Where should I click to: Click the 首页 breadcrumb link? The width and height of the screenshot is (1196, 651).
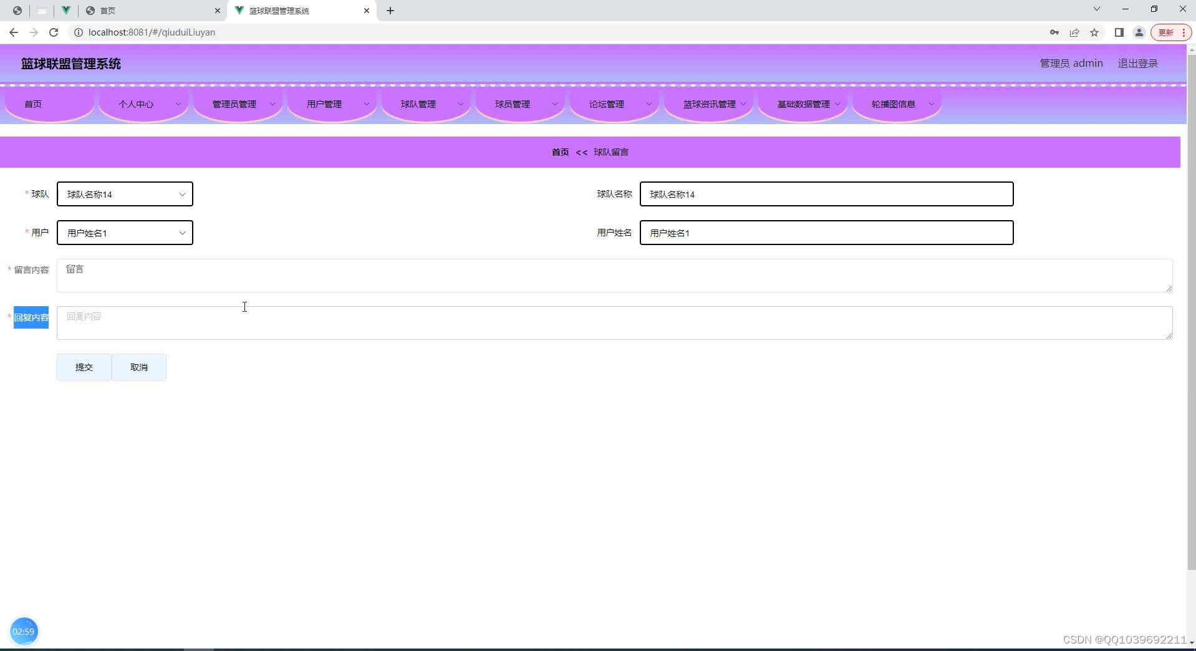coord(560,152)
